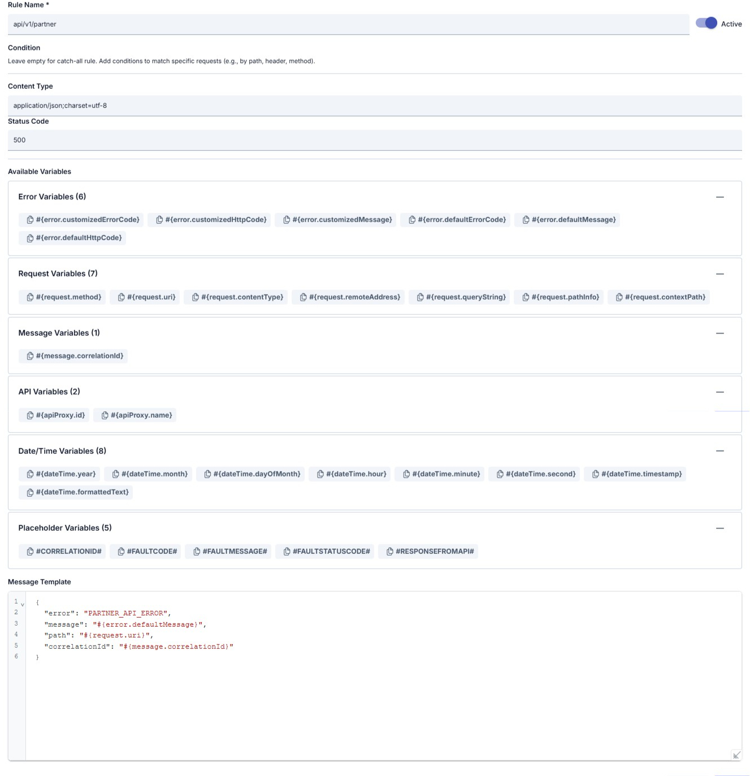Copy icon of #{apiProxy.name} chip
The image size is (750, 776).
pos(105,415)
